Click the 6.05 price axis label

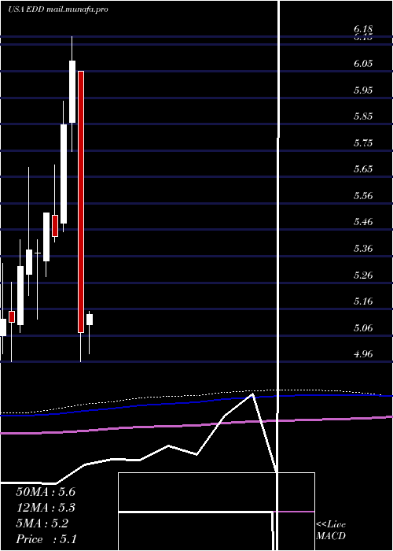363,64
